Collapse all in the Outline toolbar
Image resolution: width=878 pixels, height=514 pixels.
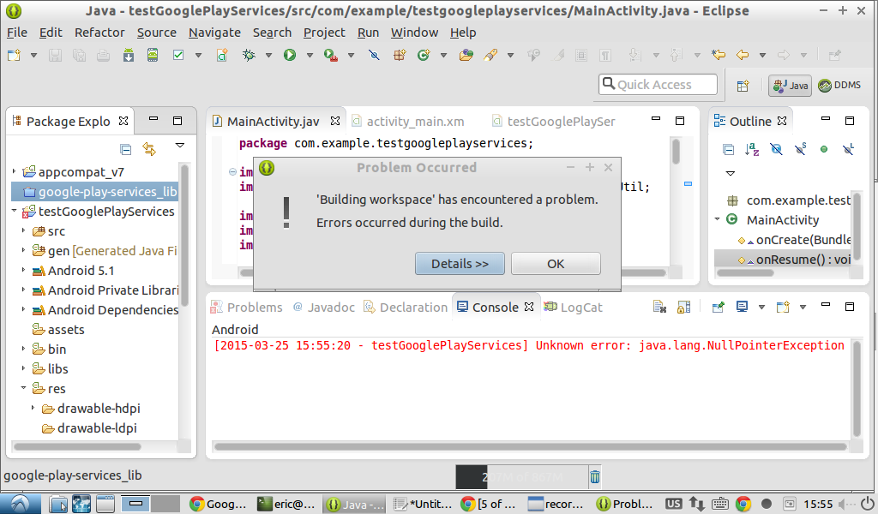(x=728, y=149)
